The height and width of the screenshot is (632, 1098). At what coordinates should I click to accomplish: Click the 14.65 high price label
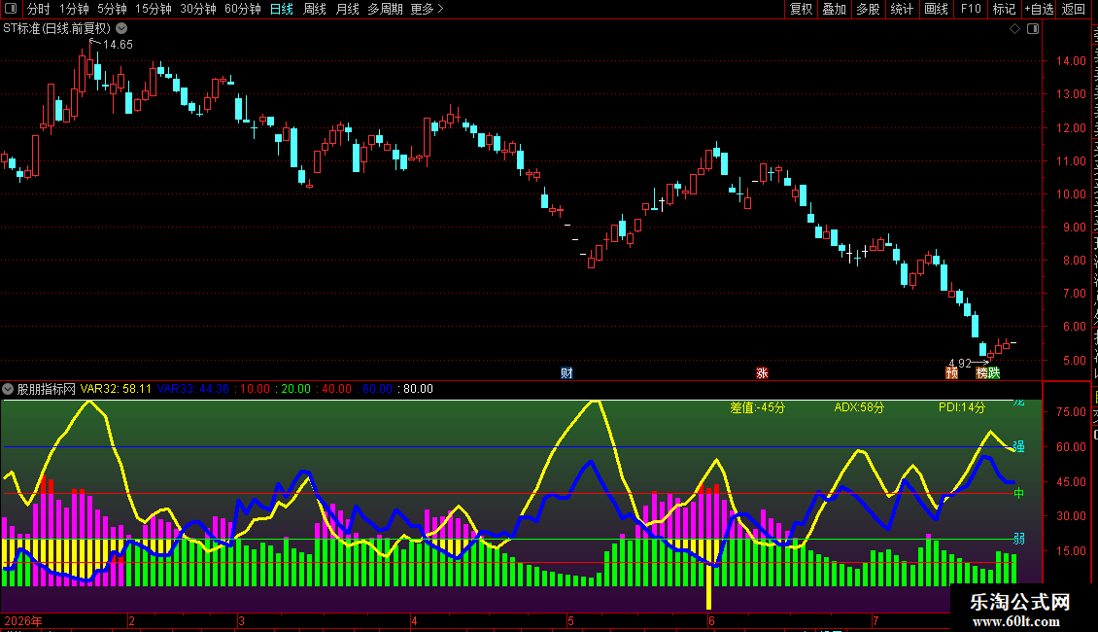pyautogui.click(x=118, y=44)
